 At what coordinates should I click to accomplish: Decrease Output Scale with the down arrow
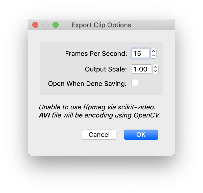pyautogui.click(x=155, y=71)
